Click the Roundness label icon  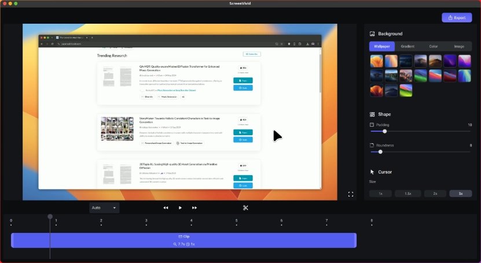tap(372, 145)
